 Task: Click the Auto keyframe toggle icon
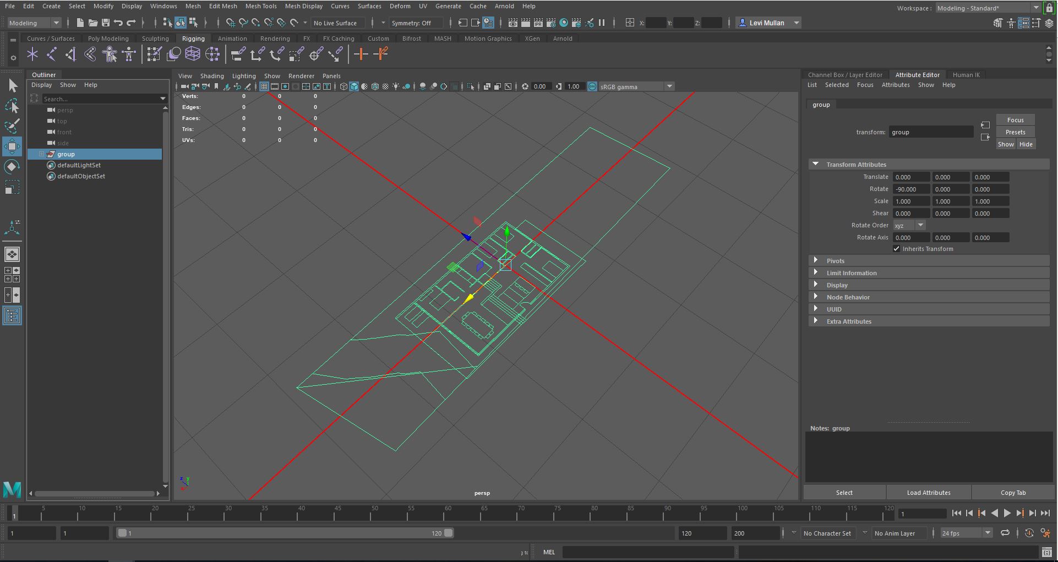pos(1029,533)
